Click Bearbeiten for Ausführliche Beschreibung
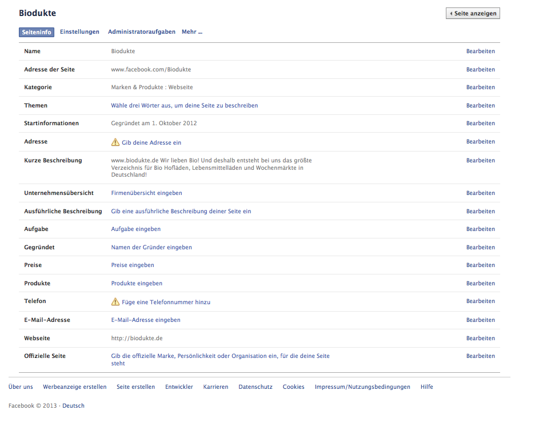The height and width of the screenshot is (426, 539). tap(480, 211)
